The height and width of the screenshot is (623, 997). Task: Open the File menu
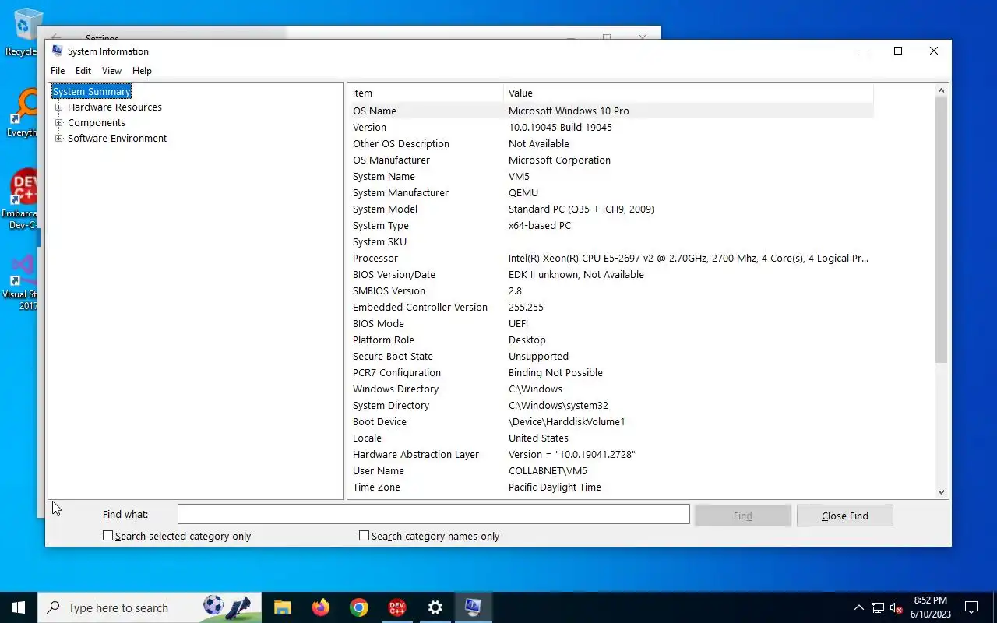pyautogui.click(x=58, y=71)
